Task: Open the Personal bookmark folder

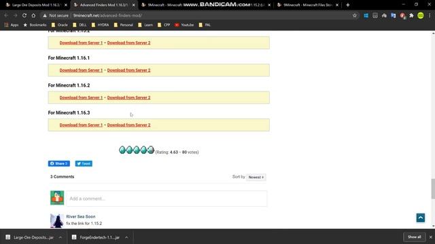Action: [x=124, y=25]
